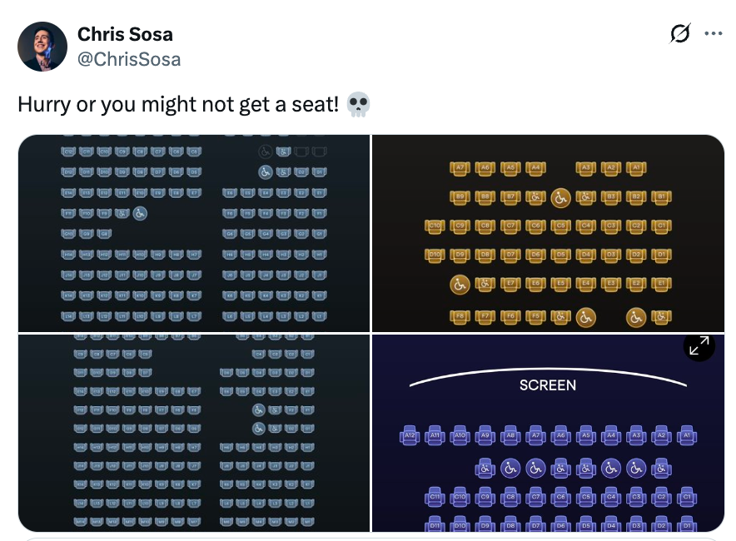
Task: Click the skull emoji in the tweet text
Action: point(359,105)
